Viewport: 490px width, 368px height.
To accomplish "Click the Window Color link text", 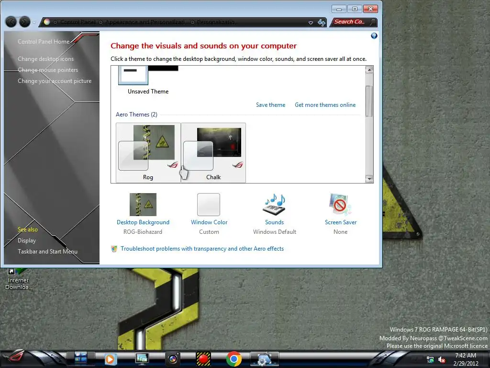I will click(x=209, y=222).
